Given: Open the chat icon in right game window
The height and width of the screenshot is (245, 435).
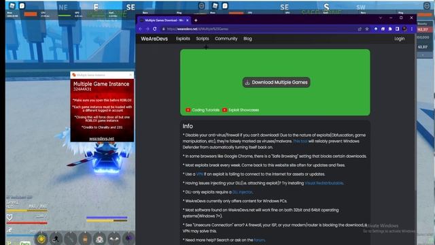Looking at the screenshot, I should 225,5.
